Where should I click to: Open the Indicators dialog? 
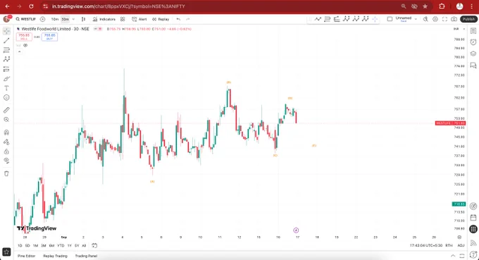pos(104,19)
